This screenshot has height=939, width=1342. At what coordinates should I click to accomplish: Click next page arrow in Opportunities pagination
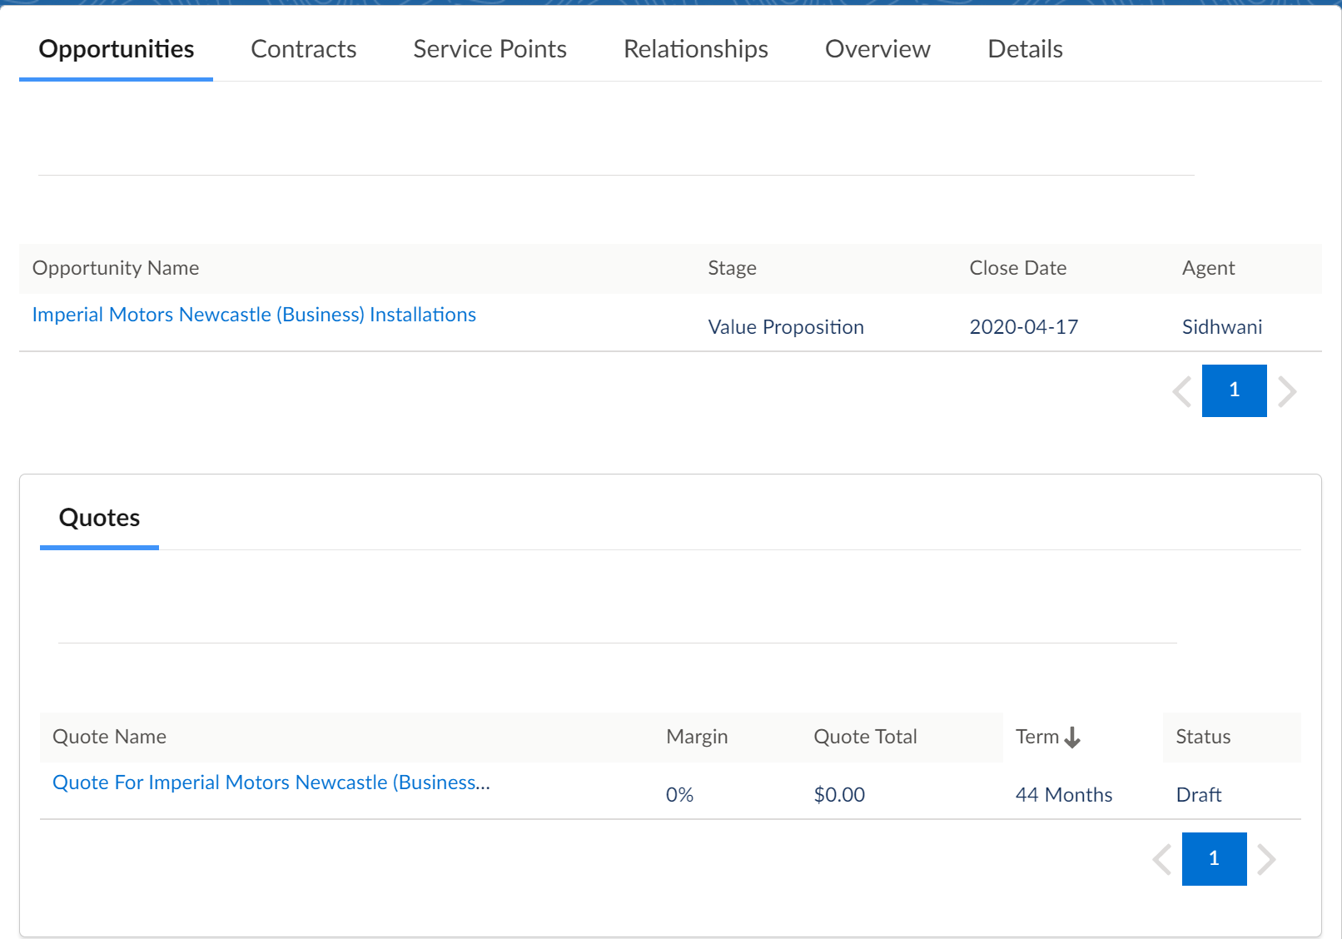point(1287,391)
